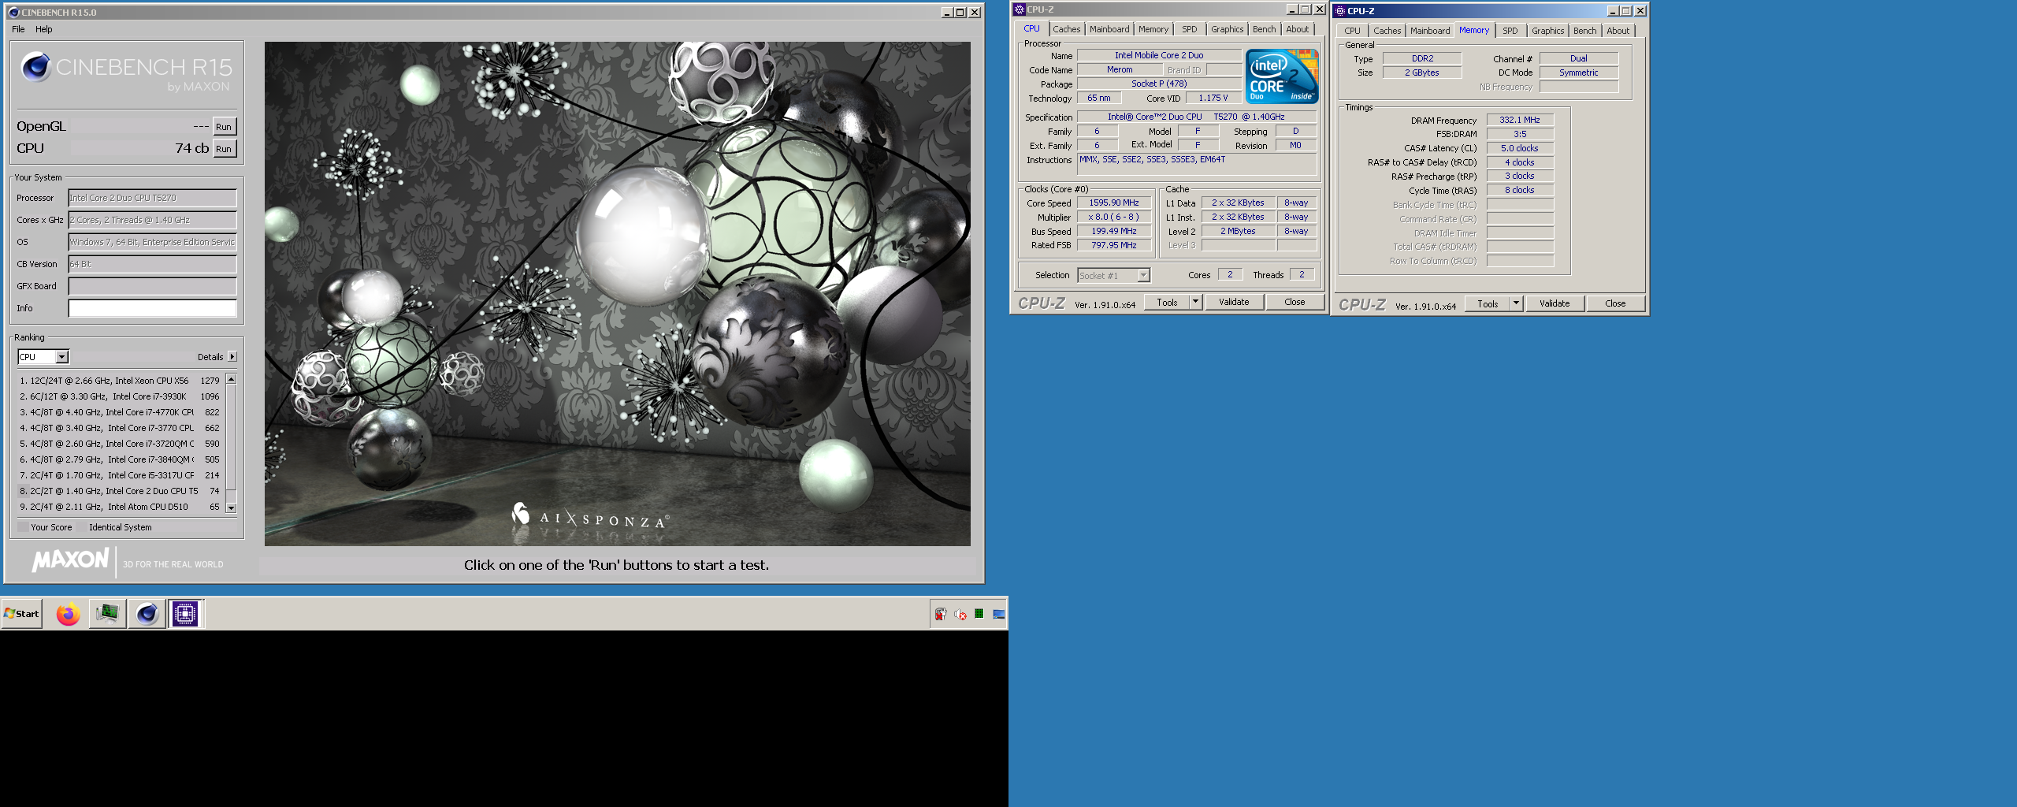Switch to CPU-Z taskbar icon

tap(186, 613)
